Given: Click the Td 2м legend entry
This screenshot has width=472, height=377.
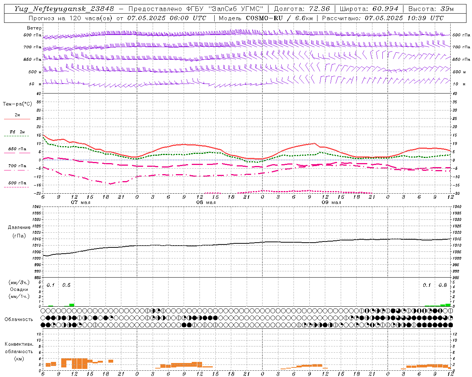Looking at the screenshot, I should pyautogui.click(x=17, y=132).
